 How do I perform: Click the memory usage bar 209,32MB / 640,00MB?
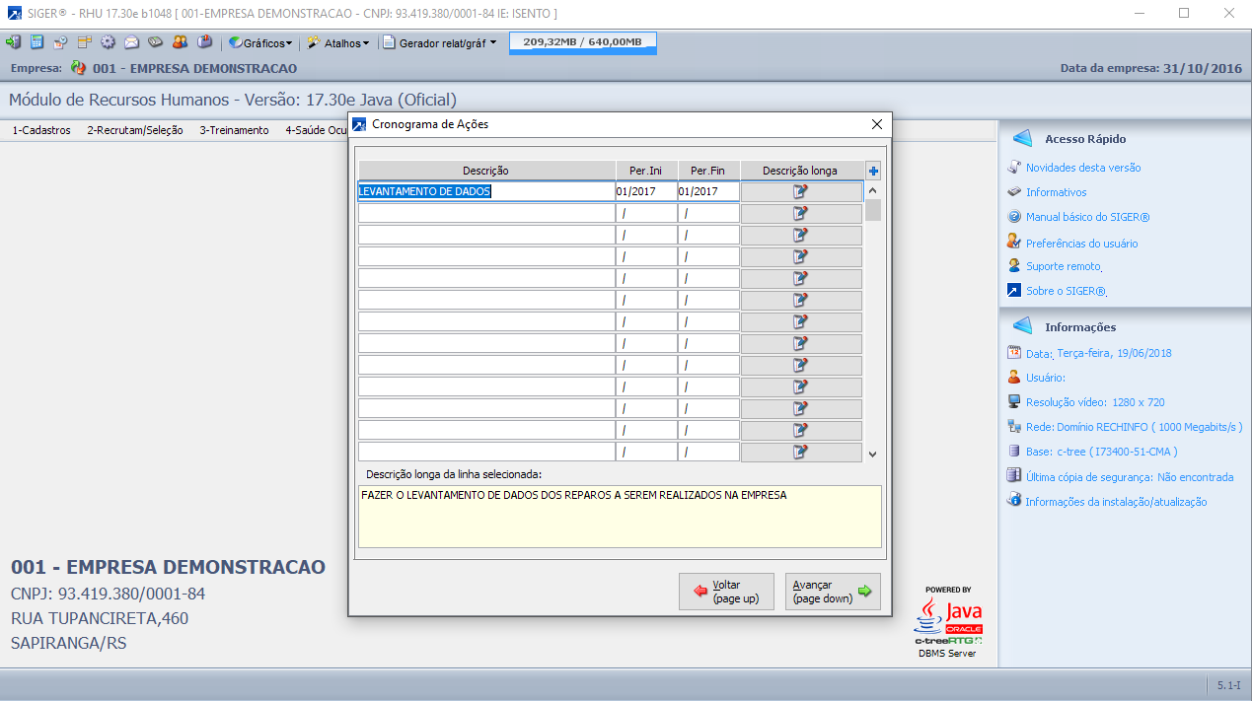tap(582, 42)
